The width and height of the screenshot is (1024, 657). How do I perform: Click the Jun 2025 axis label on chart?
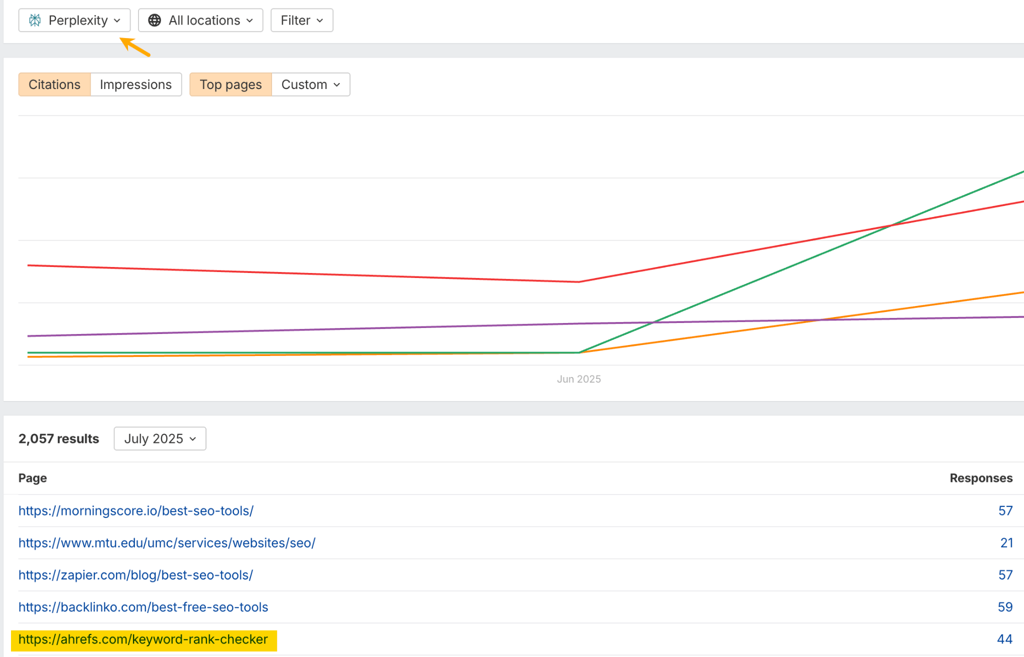click(579, 378)
